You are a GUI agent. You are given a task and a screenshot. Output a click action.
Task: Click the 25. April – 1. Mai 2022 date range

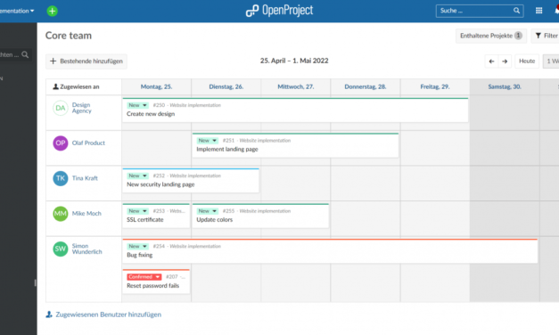tap(294, 61)
